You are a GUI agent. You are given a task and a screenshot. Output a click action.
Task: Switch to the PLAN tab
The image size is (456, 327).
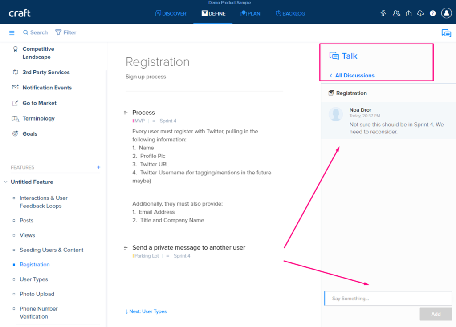[250, 14]
